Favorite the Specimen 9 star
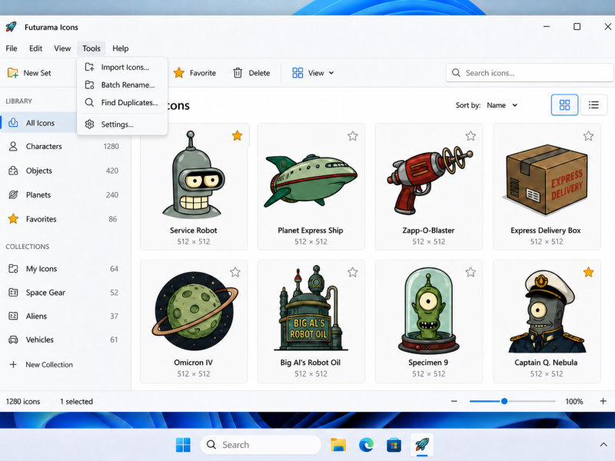The height and width of the screenshot is (461, 615). (470, 272)
